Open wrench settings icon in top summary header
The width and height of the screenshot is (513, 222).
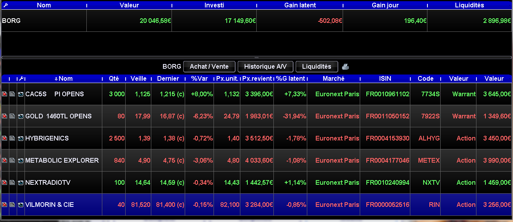pyautogui.click(x=5, y=5)
